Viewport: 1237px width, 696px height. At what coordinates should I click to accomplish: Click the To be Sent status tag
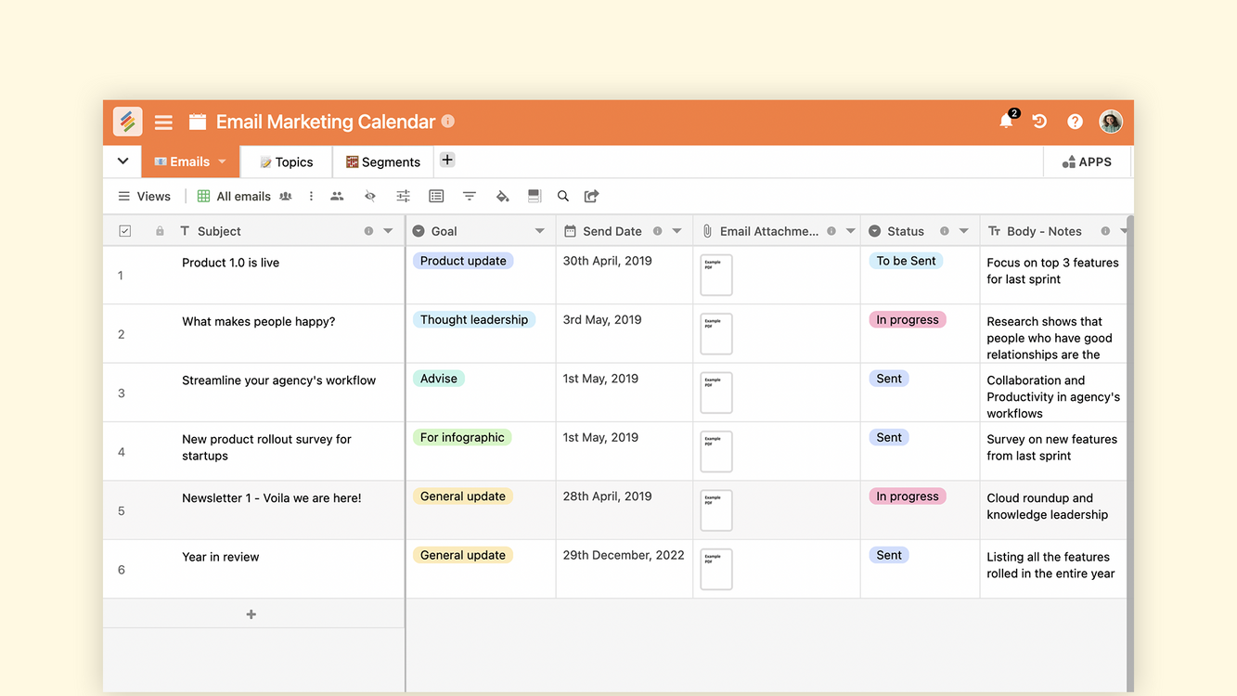pyautogui.click(x=907, y=261)
